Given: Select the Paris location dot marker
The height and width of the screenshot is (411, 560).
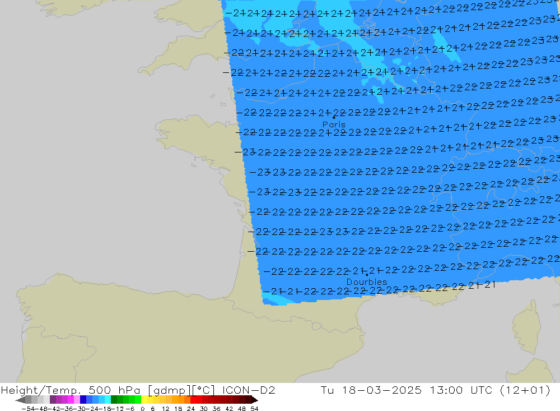Looking at the screenshot, I should (334, 117).
